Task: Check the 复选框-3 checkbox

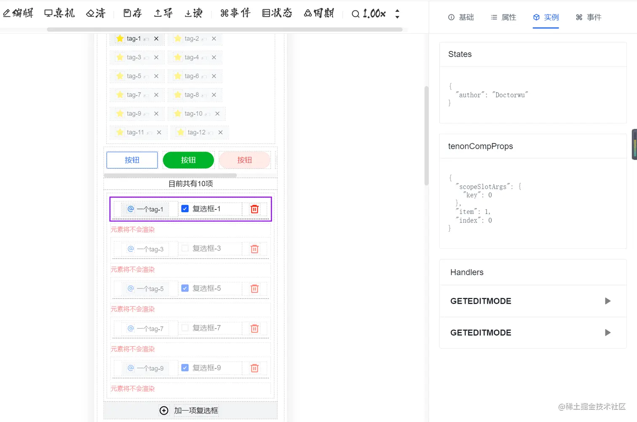Action: 185,248
